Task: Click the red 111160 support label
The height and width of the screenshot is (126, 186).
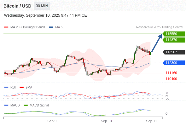Action: pyautogui.click(x=171, y=73)
